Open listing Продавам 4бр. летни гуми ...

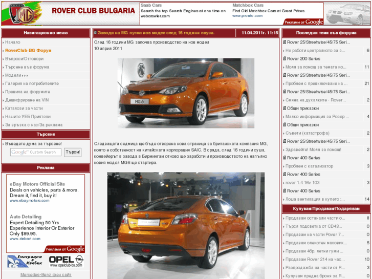(314, 251)
